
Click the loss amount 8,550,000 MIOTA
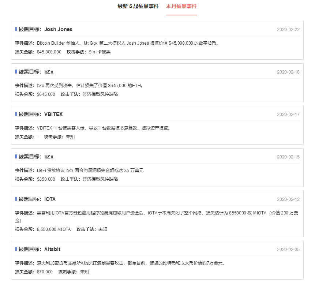click(54, 229)
